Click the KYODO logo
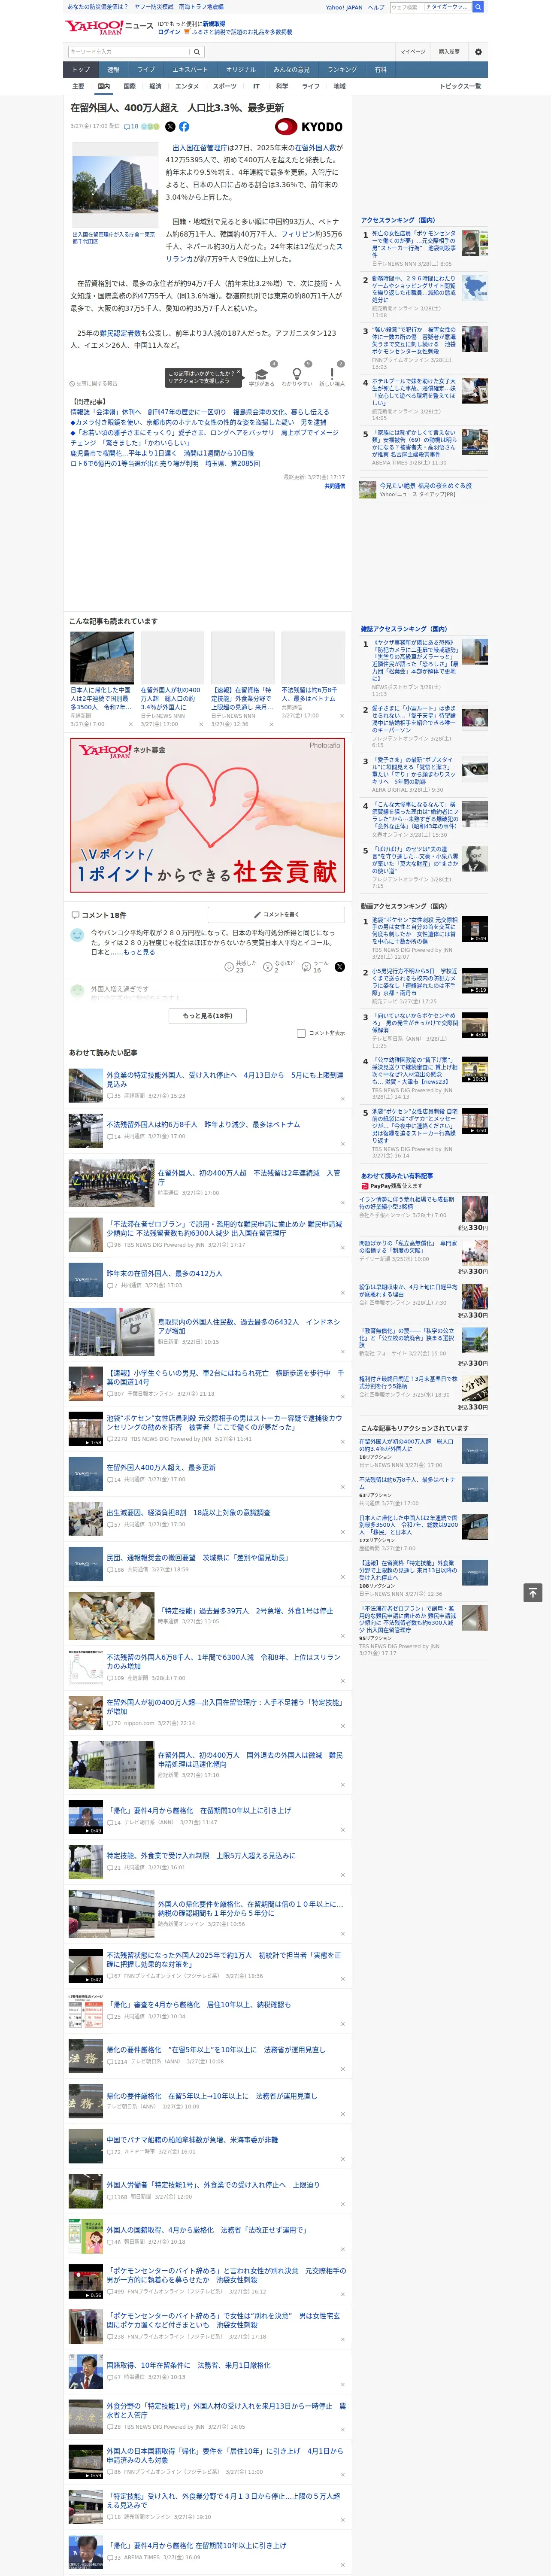551x2576 pixels. (x=309, y=127)
